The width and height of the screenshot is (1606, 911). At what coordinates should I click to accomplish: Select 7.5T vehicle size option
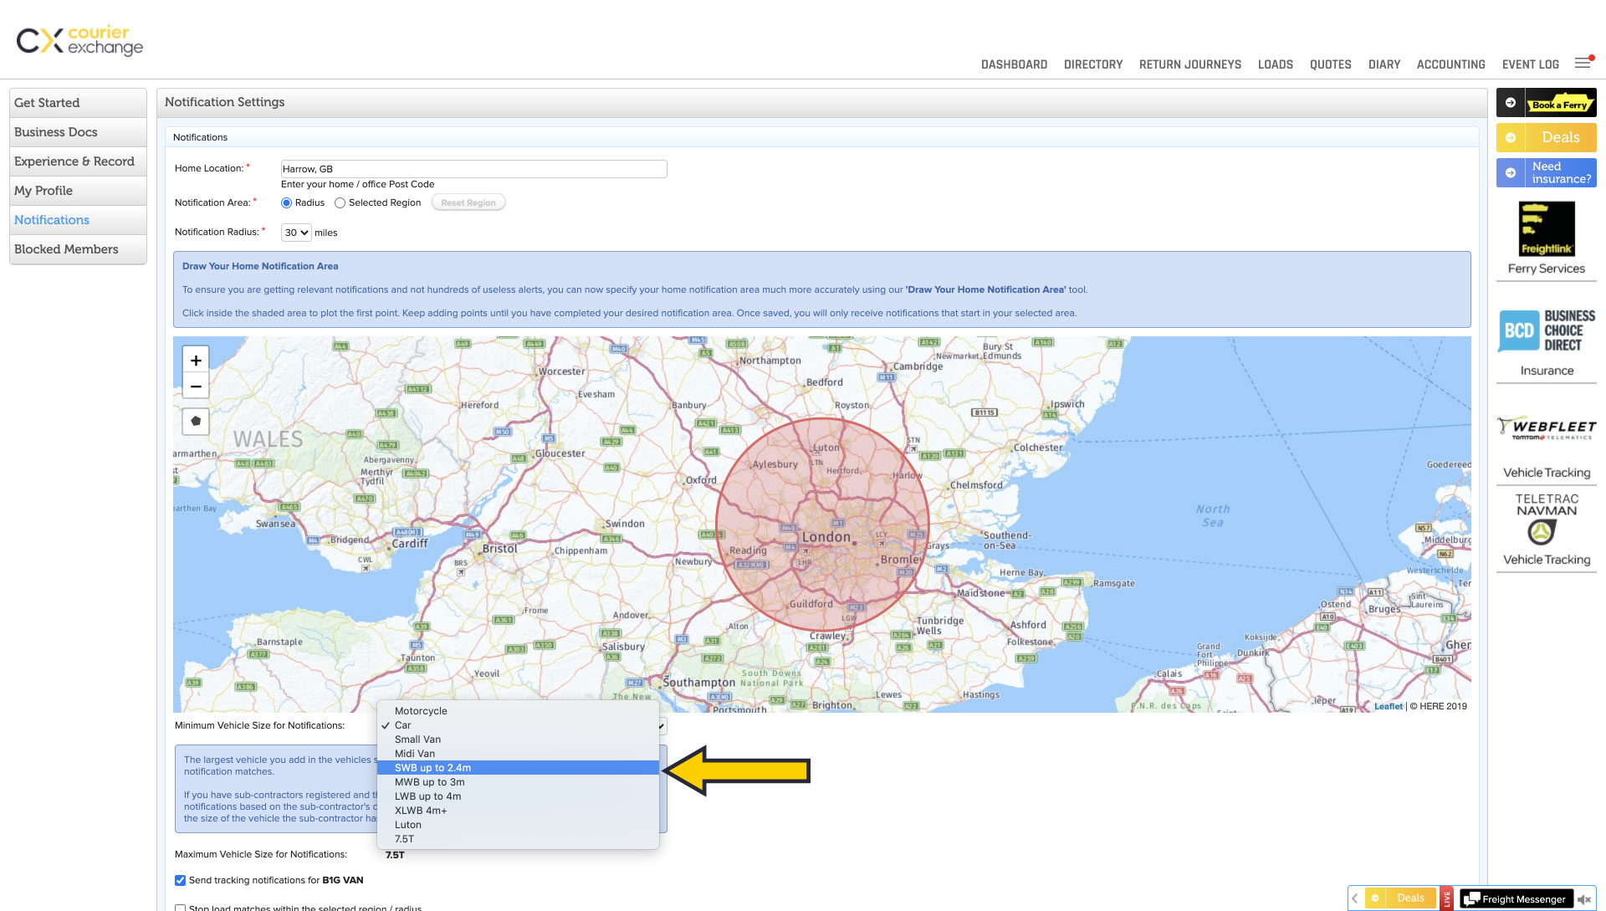pyautogui.click(x=519, y=839)
